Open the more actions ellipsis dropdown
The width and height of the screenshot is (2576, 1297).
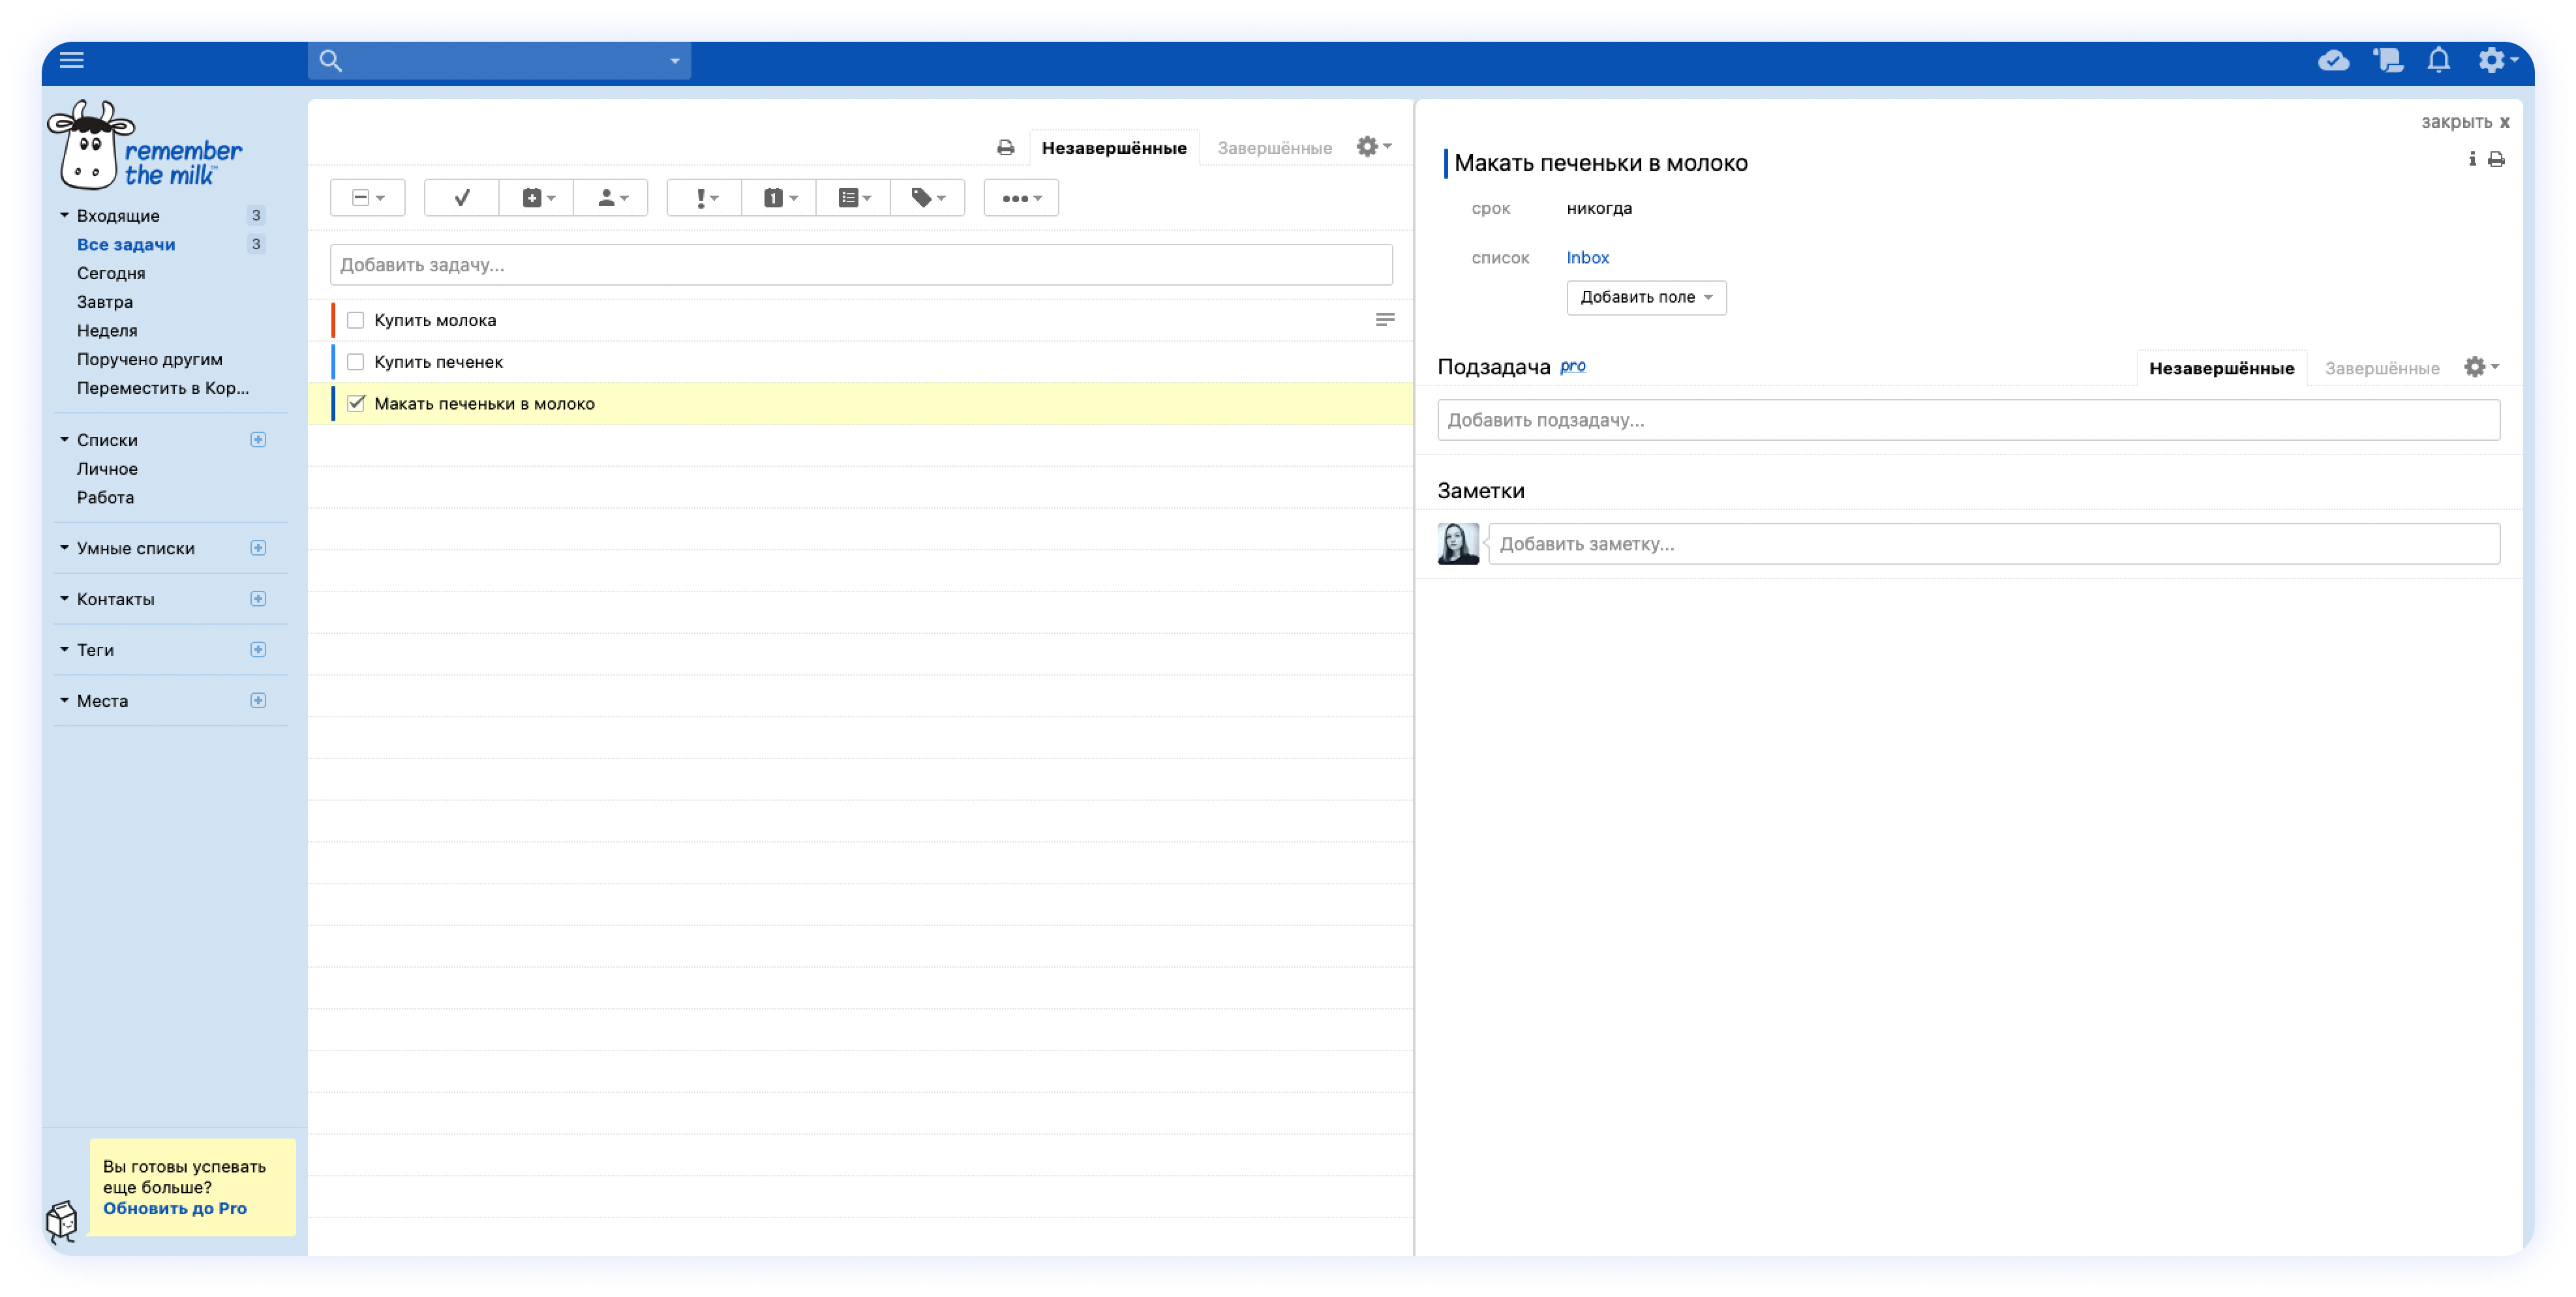tap(1020, 198)
